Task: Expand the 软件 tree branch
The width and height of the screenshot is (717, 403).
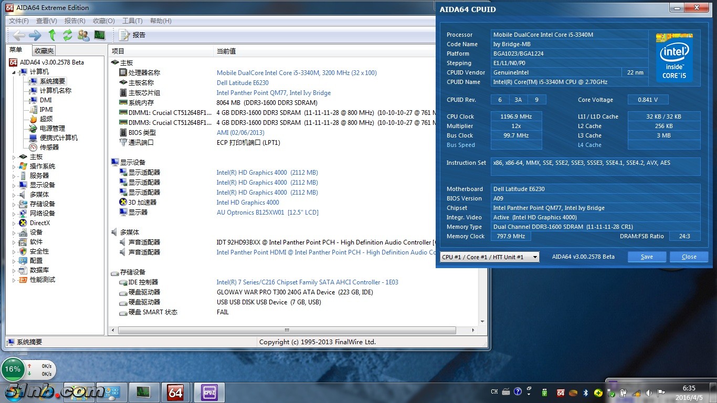Action: coord(15,242)
